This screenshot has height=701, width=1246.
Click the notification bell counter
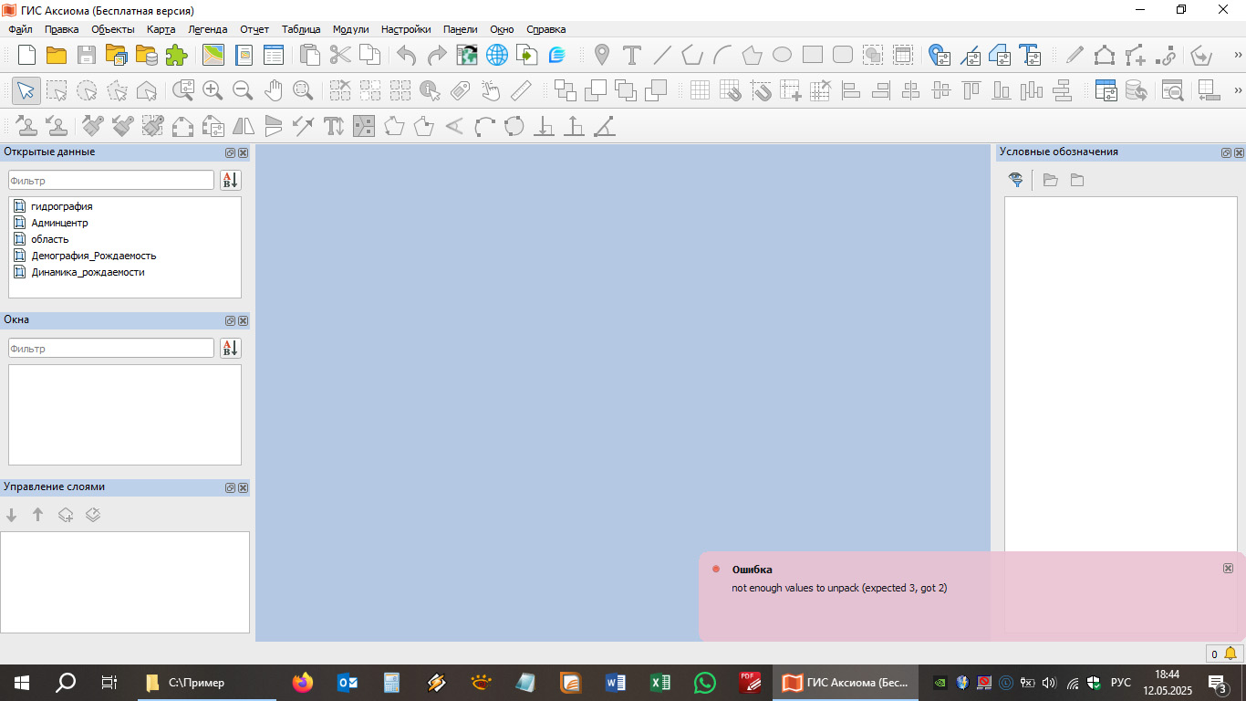click(1223, 654)
